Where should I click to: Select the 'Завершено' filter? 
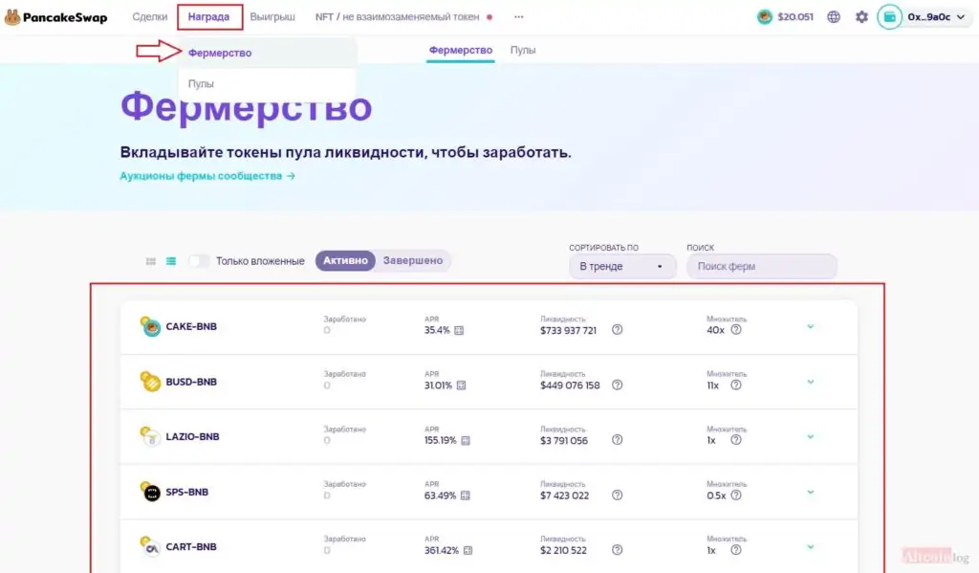(x=413, y=260)
